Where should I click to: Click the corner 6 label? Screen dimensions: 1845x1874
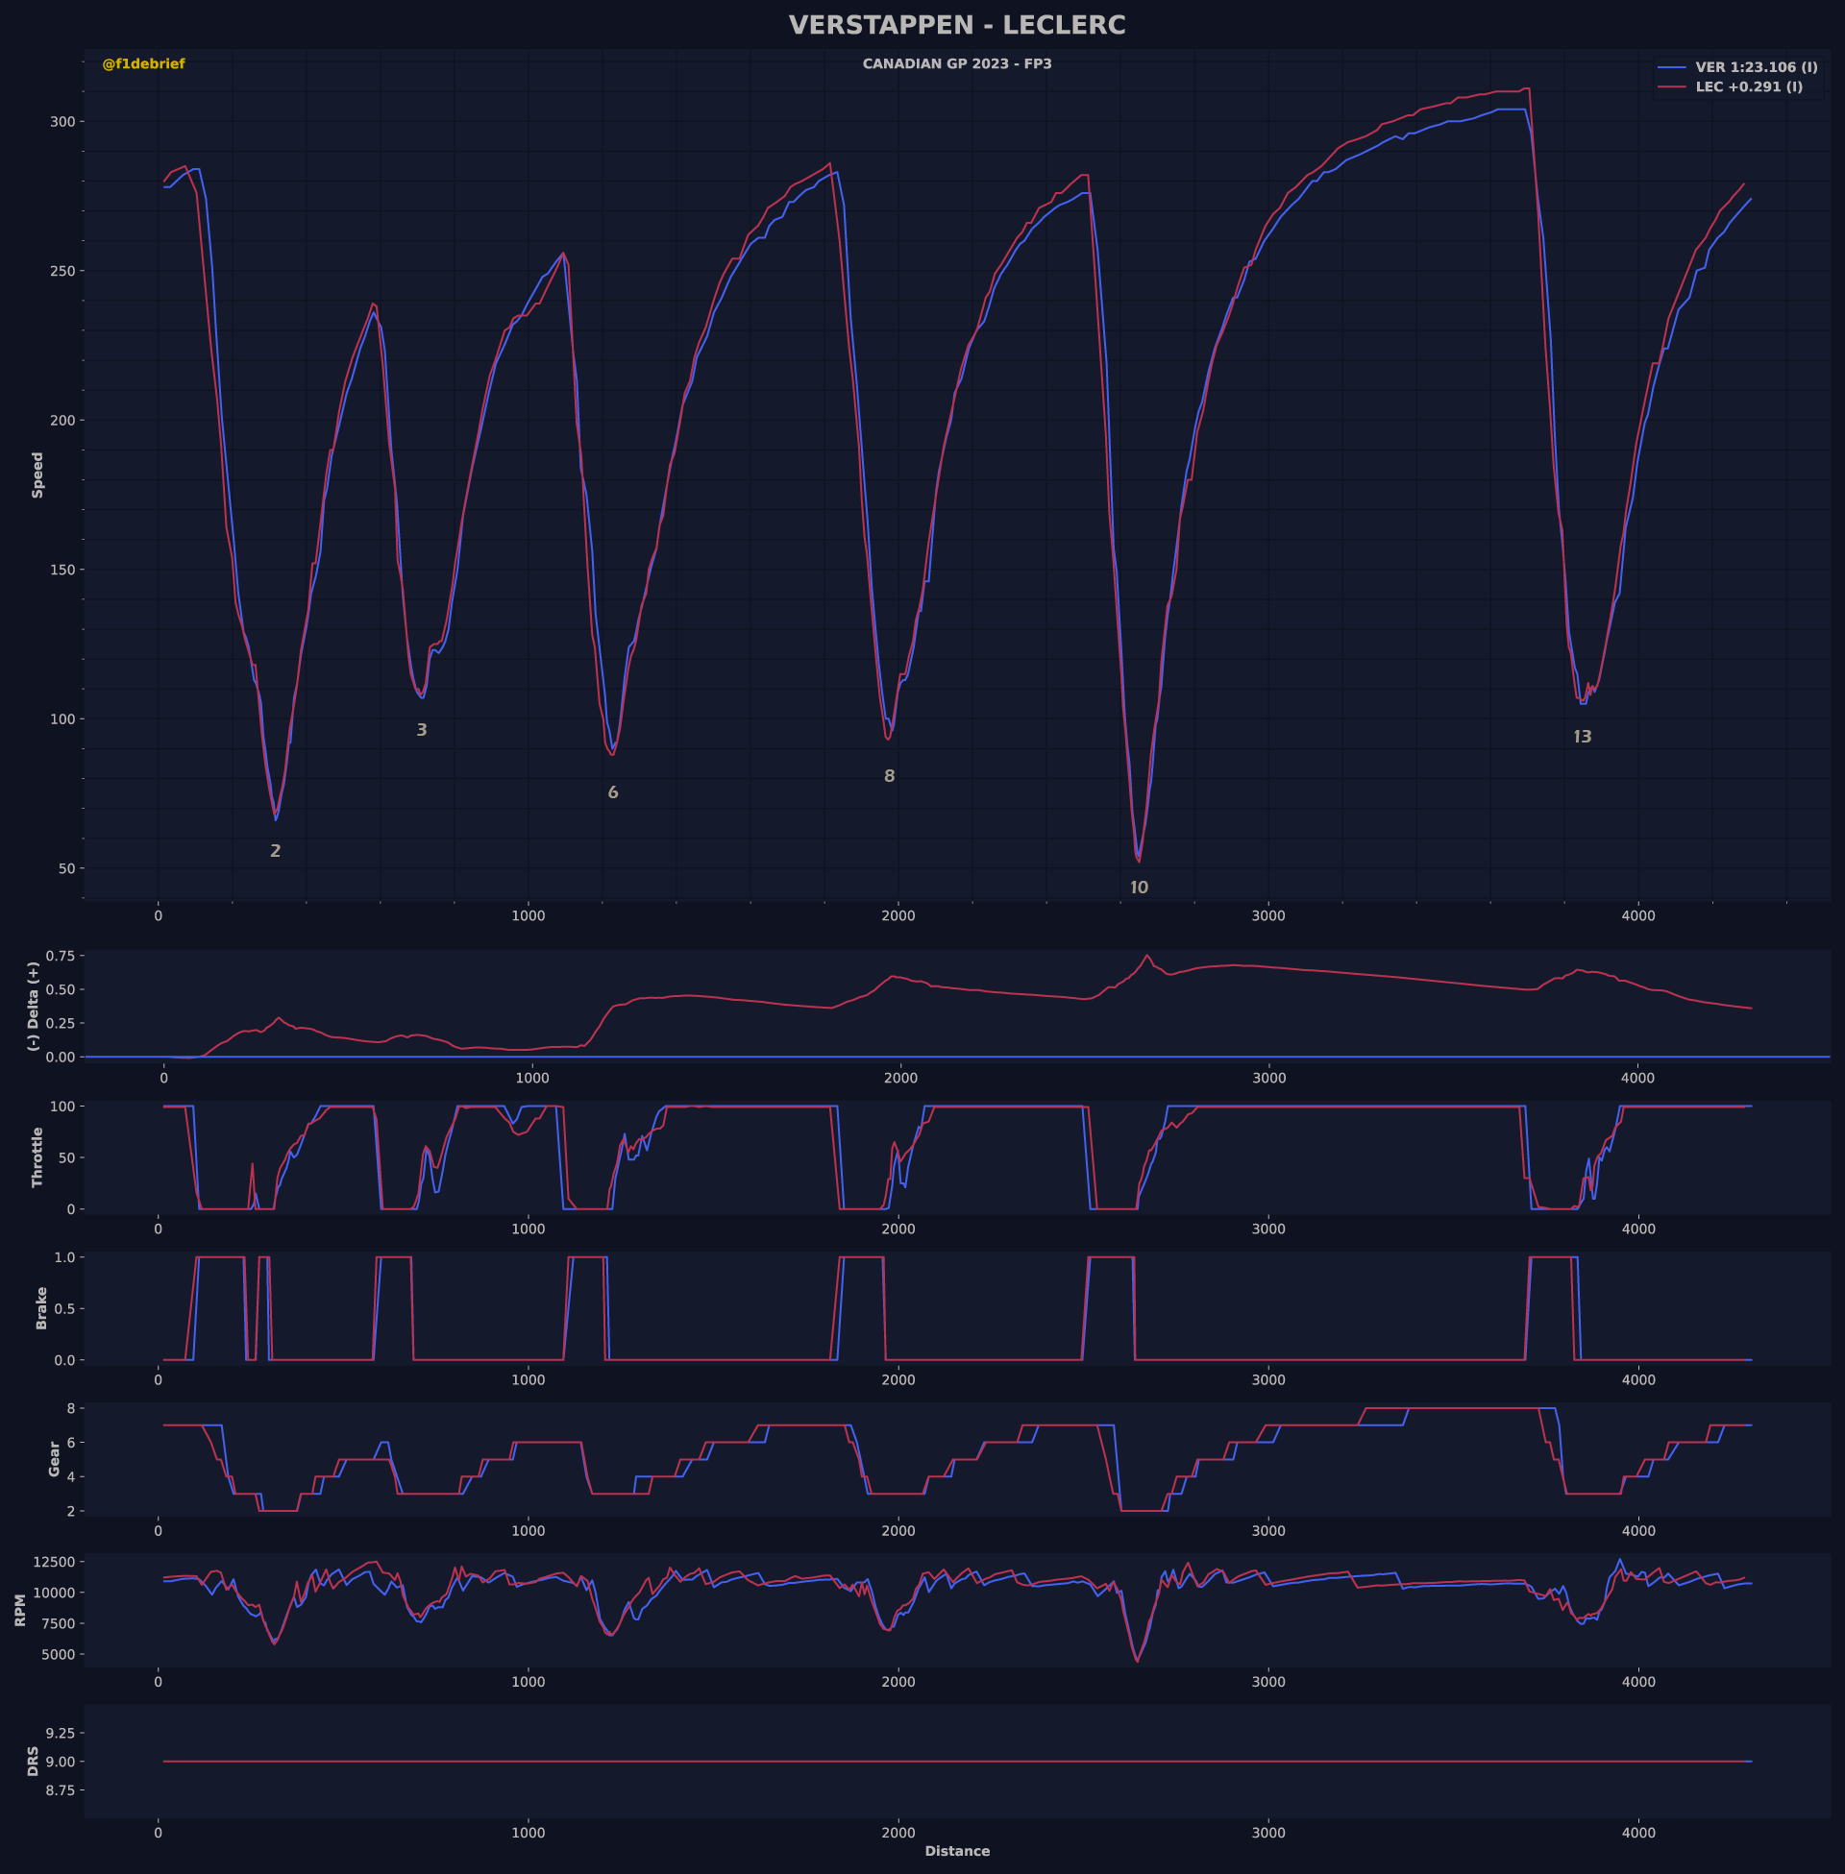612,793
